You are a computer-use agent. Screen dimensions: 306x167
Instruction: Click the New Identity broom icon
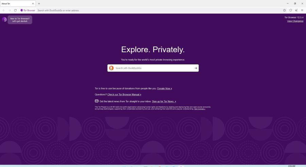coord(296,10)
